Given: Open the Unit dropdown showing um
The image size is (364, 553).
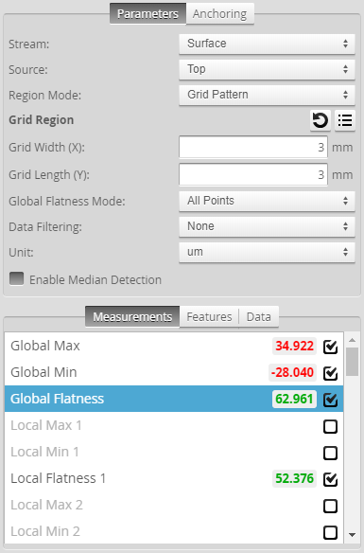Looking at the screenshot, I should pyautogui.click(x=267, y=252).
